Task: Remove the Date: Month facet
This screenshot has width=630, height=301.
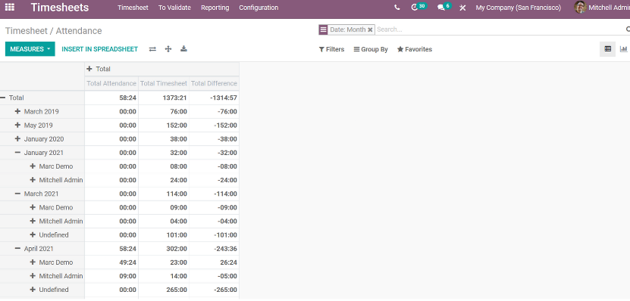Action: [370, 29]
